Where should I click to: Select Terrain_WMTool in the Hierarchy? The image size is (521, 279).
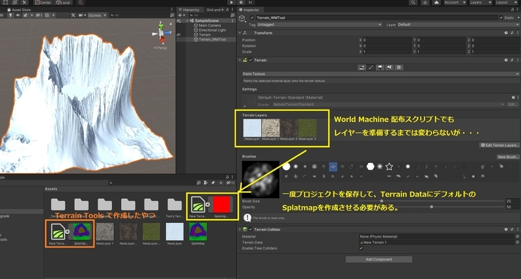point(212,39)
